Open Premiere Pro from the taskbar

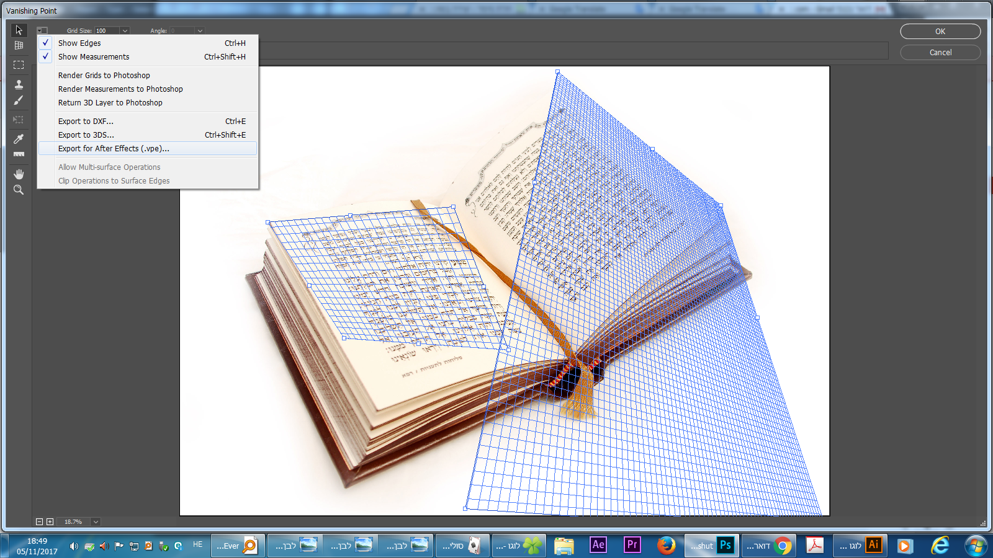click(x=632, y=545)
